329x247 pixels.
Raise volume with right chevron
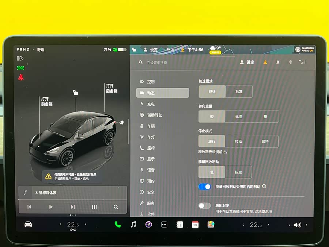[306, 225]
